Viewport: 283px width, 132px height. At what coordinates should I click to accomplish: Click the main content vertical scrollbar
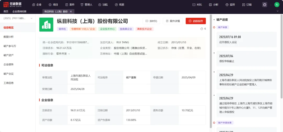tap(211, 71)
